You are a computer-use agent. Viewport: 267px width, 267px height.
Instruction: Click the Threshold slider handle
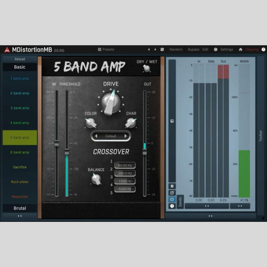(x=67, y=152)
